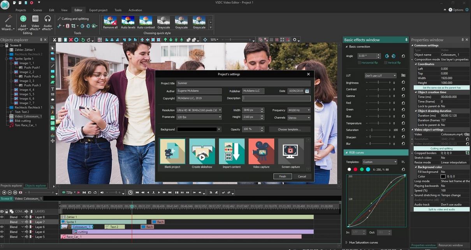Open the Framerate dropdown
The width and height of the screenshot is (471, 250).
click(x=199, y=117)
